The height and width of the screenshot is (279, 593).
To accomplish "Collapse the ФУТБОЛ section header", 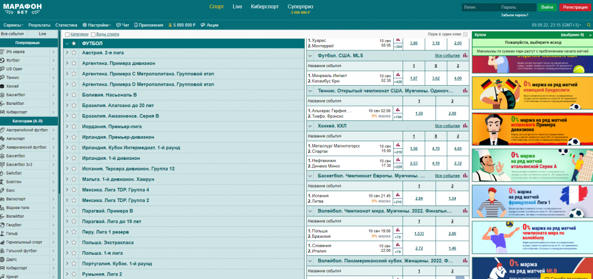I will click(x=67, y=43).
